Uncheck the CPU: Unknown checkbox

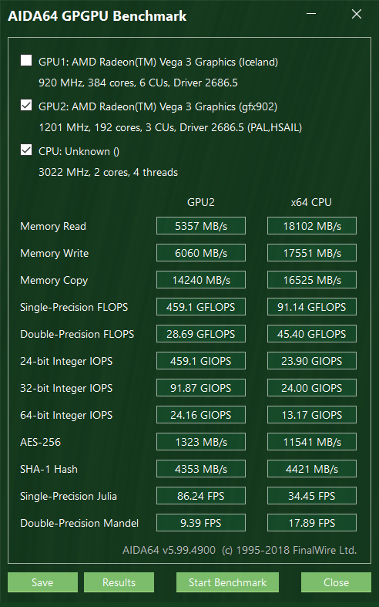tap(26, 150)
